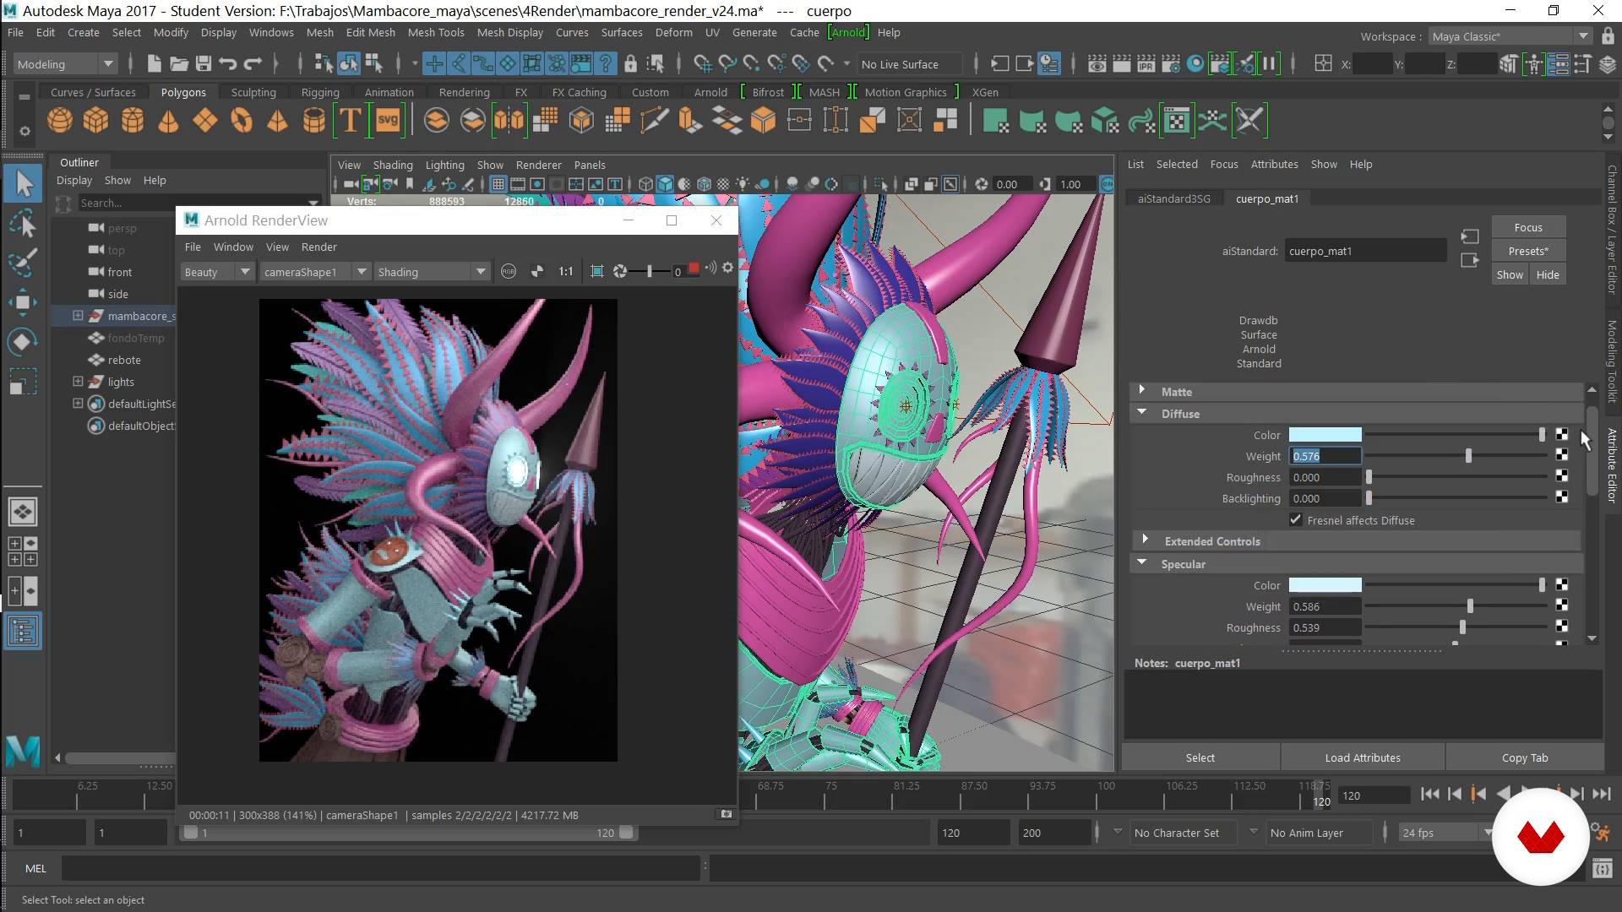Click the Select button at panel bottom

click(1200, 757)
